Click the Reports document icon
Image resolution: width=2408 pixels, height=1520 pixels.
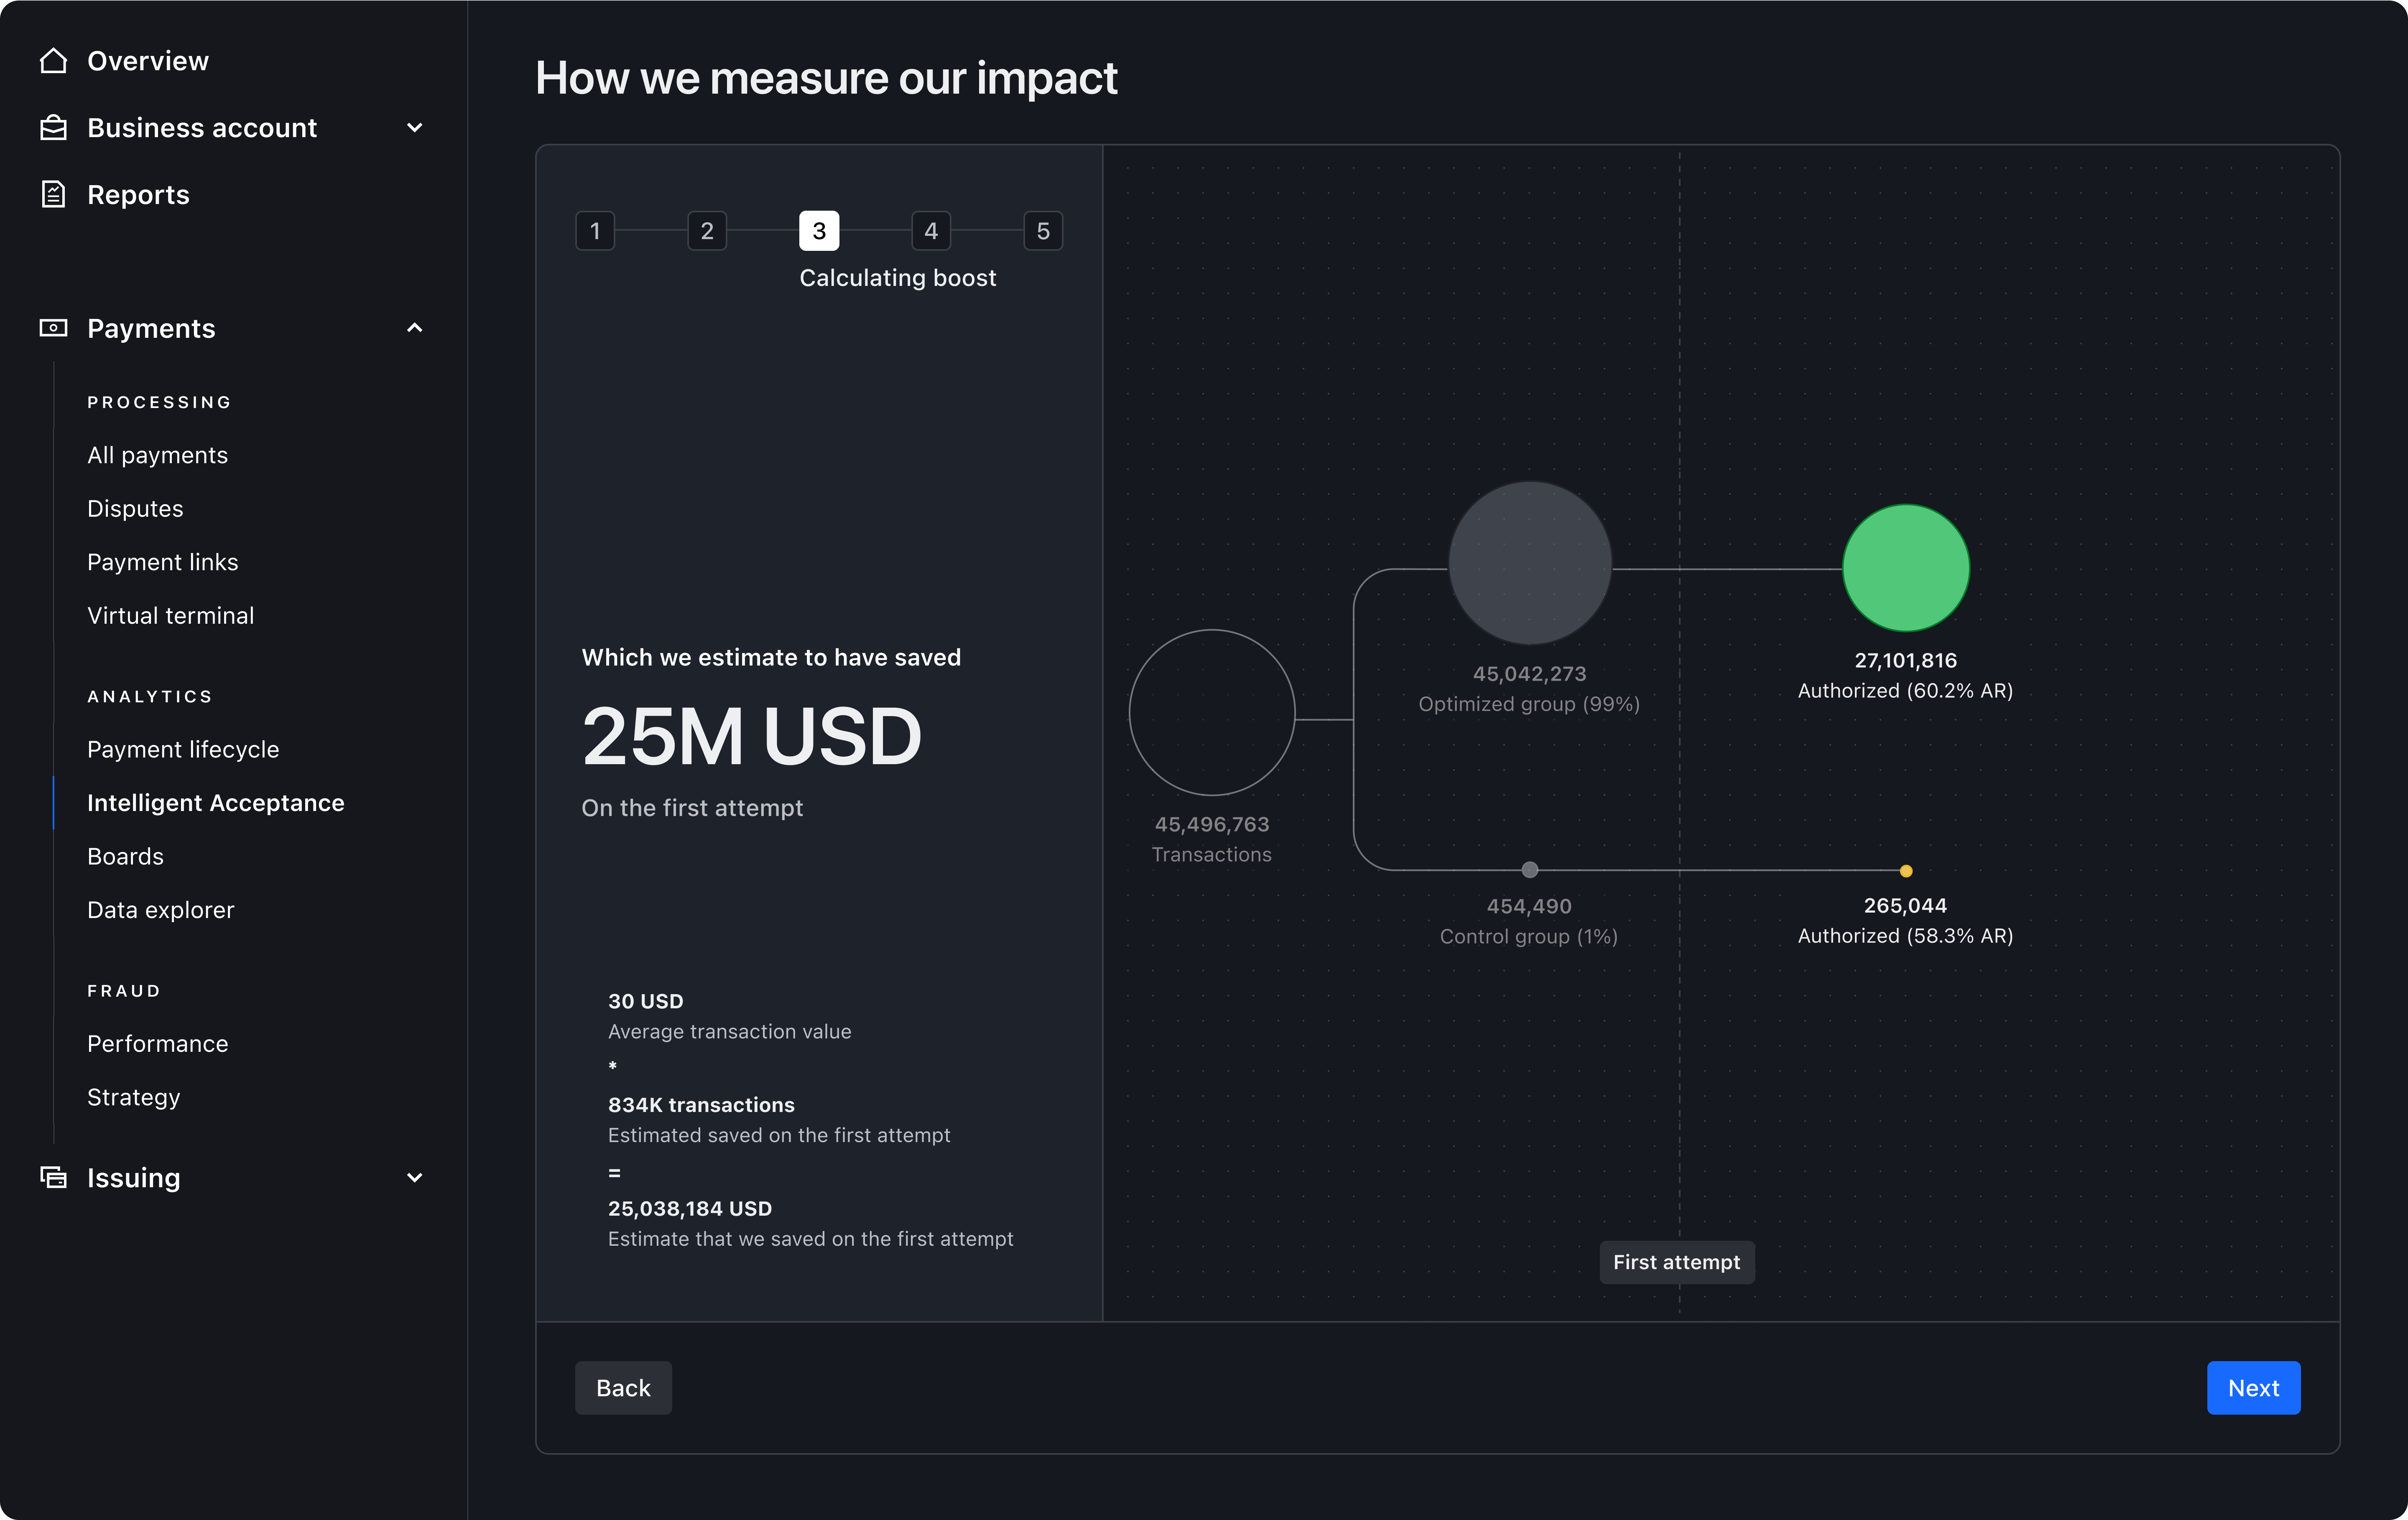pos(53,194)
